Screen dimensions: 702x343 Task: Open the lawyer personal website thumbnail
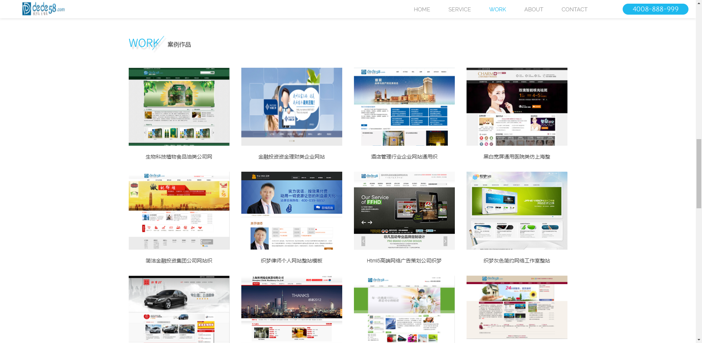pos(291,210)
